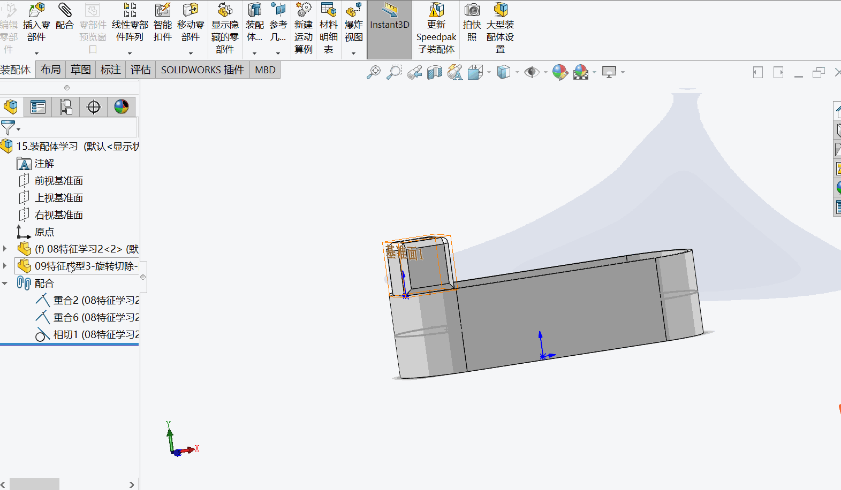Click View Settings monitor icon
Viewport: 841px width, 490px height.
(609, 72)
